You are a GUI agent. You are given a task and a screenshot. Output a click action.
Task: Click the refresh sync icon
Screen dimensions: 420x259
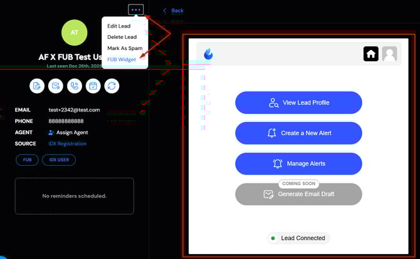point(112,86)
